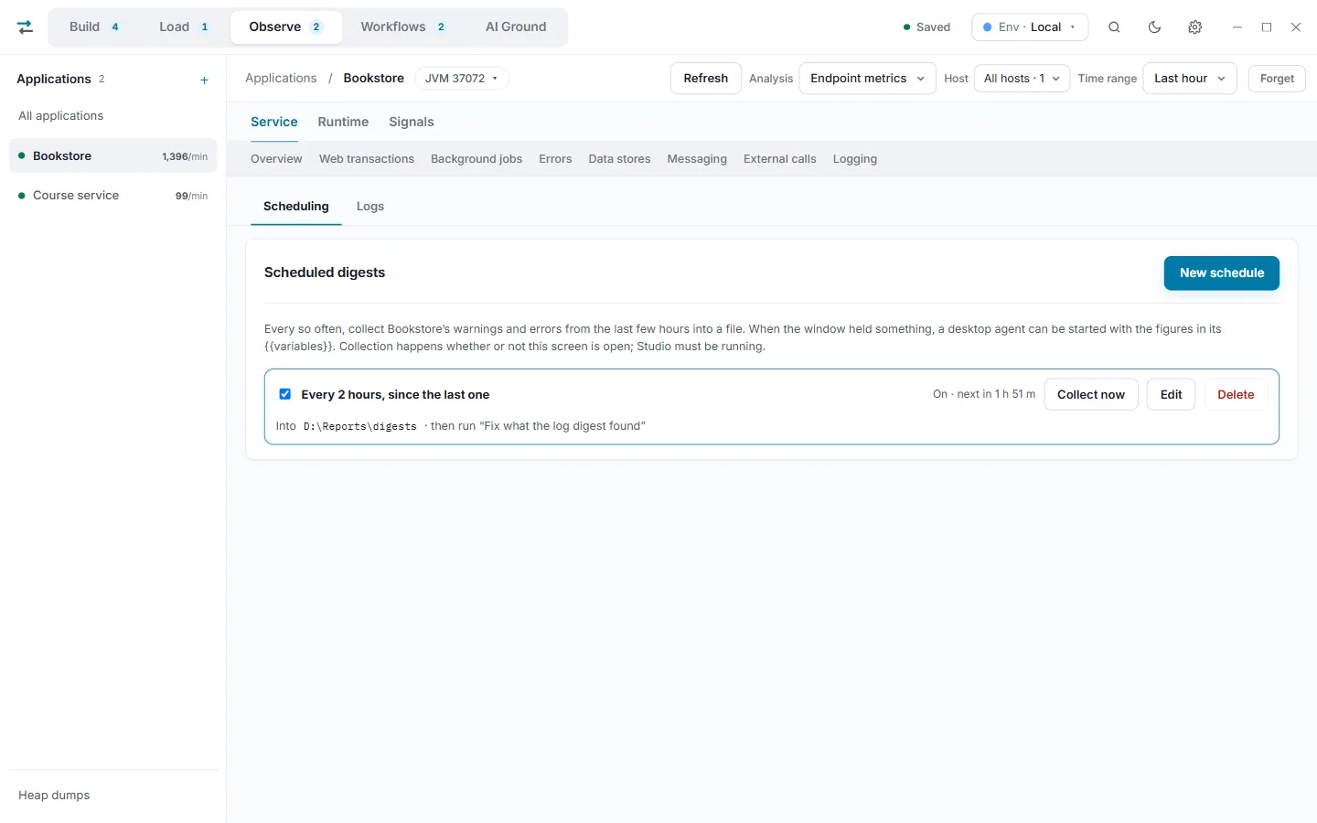Switch to the Signals tab
The width and height of the screenshot is (1317, 823).
412,122
